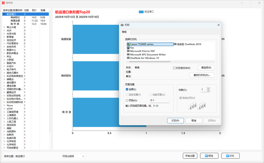This screenshot has width=264, height=163.
Task: Click the 页码 range input field
Action: click(159, 100)
